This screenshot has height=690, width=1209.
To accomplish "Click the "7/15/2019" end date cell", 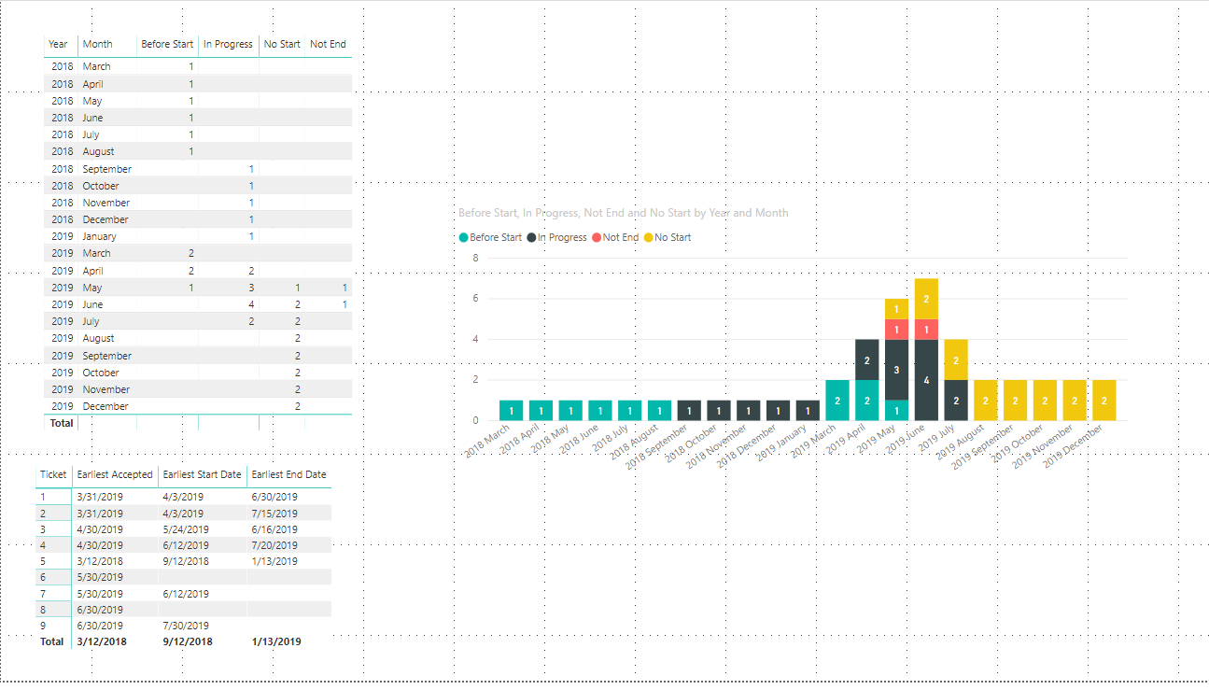I will pos(274,514).
